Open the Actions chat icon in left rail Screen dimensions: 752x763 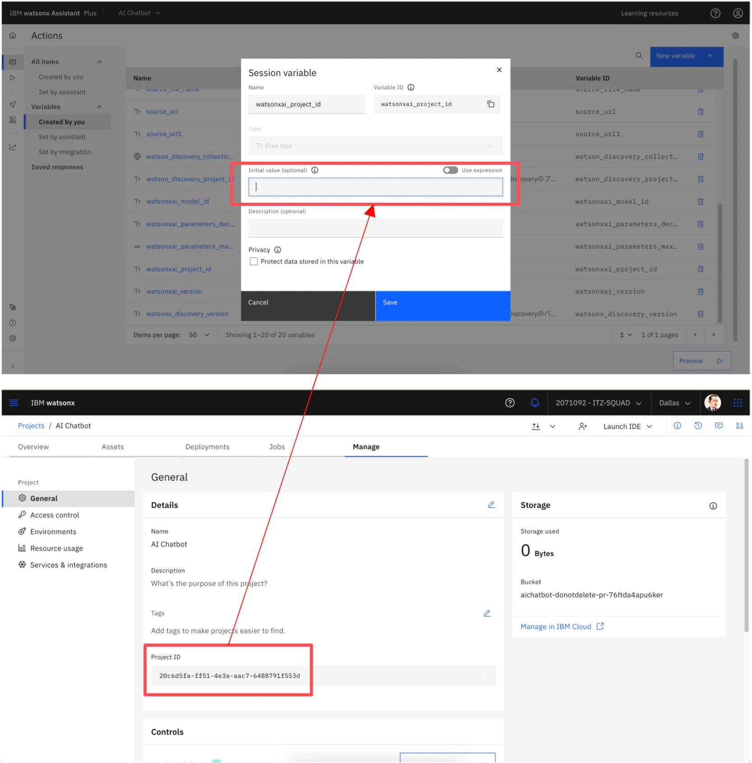[x=13, y=62]
